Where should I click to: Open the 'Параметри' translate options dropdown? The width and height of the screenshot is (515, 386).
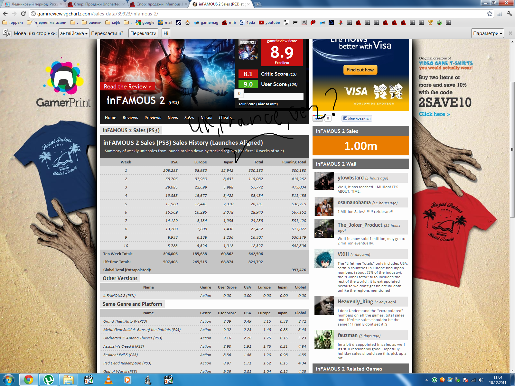[x=488, y=33]
